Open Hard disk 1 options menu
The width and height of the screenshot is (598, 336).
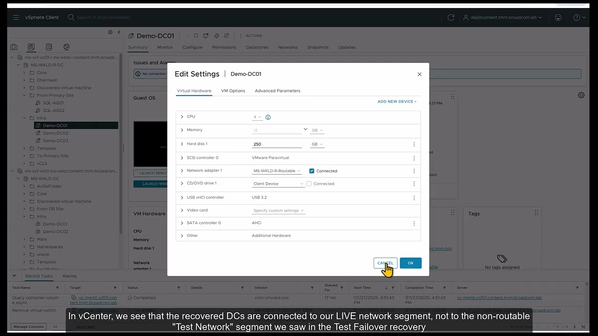[x=414, y=144]
